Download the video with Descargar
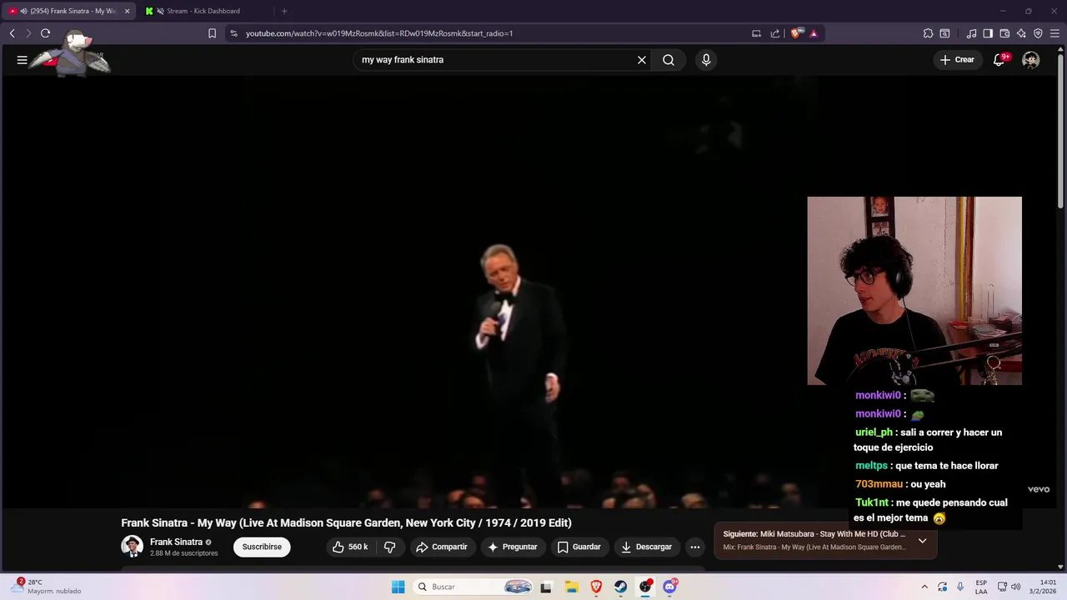The height and width of the screenshot is (600, 1067). (647, 547)
